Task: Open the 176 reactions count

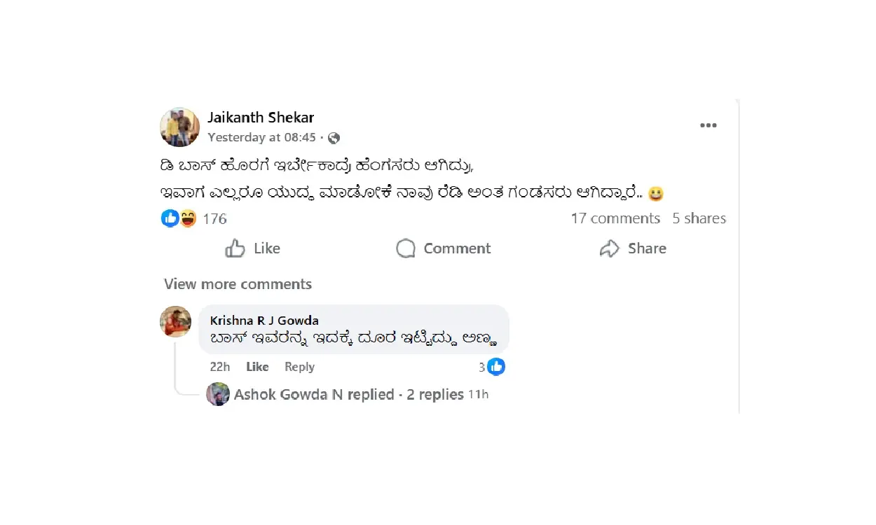Action: click(214, 219)
